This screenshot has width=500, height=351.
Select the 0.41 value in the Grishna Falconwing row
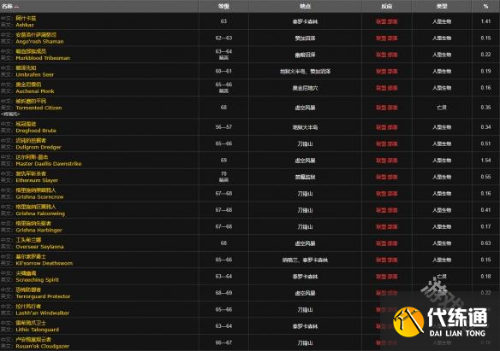click(x=485, y=210)
